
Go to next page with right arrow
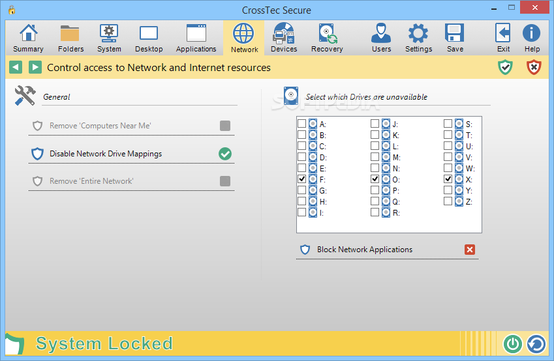click(x=35, y=67)
